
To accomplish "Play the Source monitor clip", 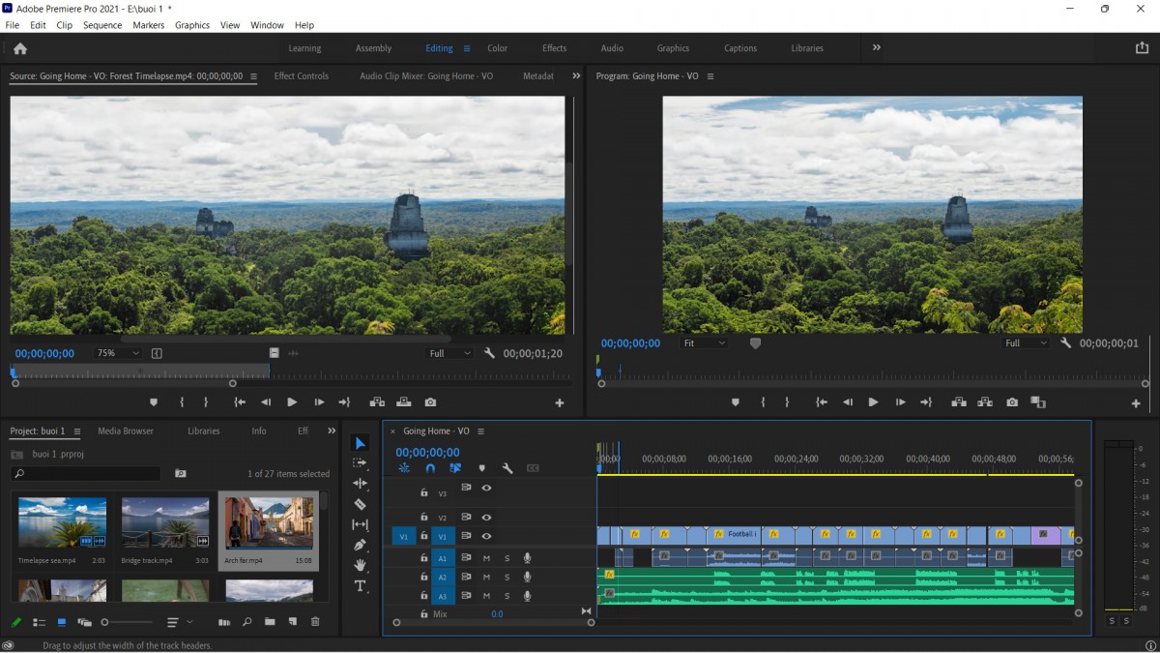I will [x=292, y=402].
